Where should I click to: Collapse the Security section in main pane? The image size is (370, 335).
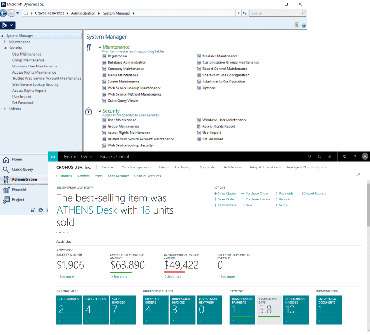point(100,111)
